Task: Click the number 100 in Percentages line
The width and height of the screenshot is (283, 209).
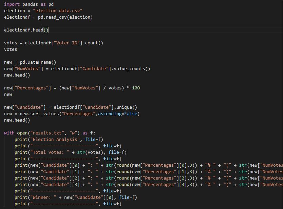Action: [136, 88]
